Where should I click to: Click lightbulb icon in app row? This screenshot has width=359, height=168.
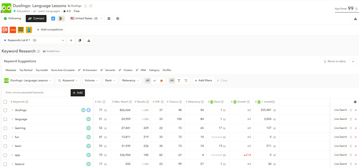click(x=351, y=155)
